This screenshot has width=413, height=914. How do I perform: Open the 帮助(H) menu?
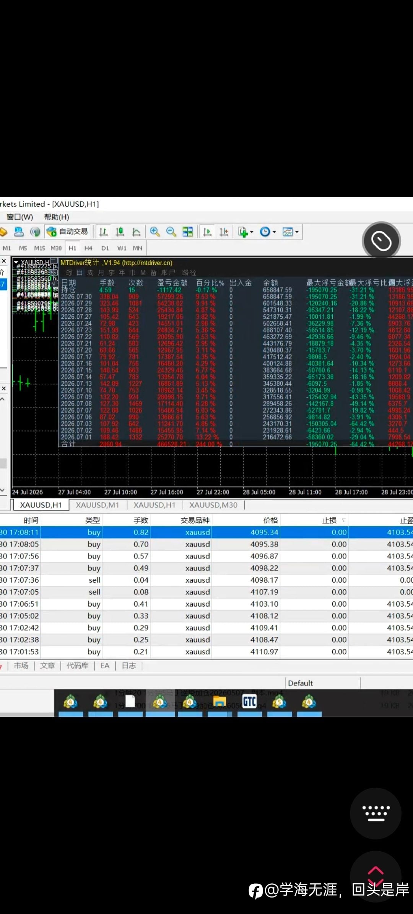(x=57, y=217)
